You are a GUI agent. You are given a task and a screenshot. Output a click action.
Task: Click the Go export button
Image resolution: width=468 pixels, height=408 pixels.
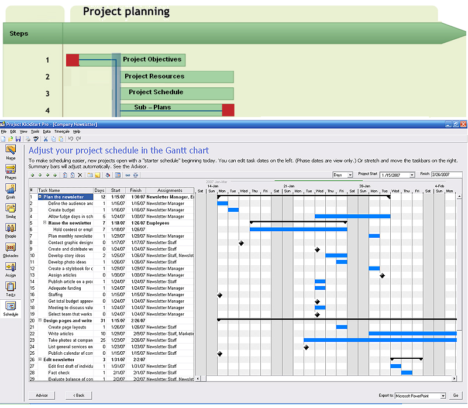coord(456,396)
